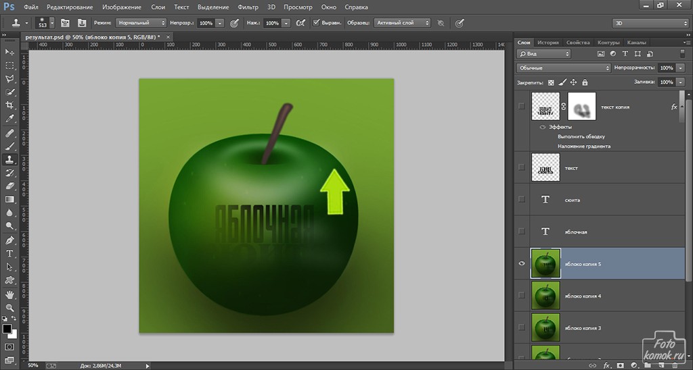Select the Eraser tool
This screenshot has height=370, width=693.
pyautogui.click(x=9, y=186)
